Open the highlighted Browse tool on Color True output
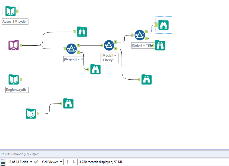 pos(164,25)
